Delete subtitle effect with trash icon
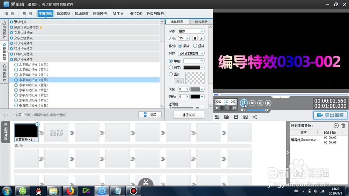 [343, 126]
